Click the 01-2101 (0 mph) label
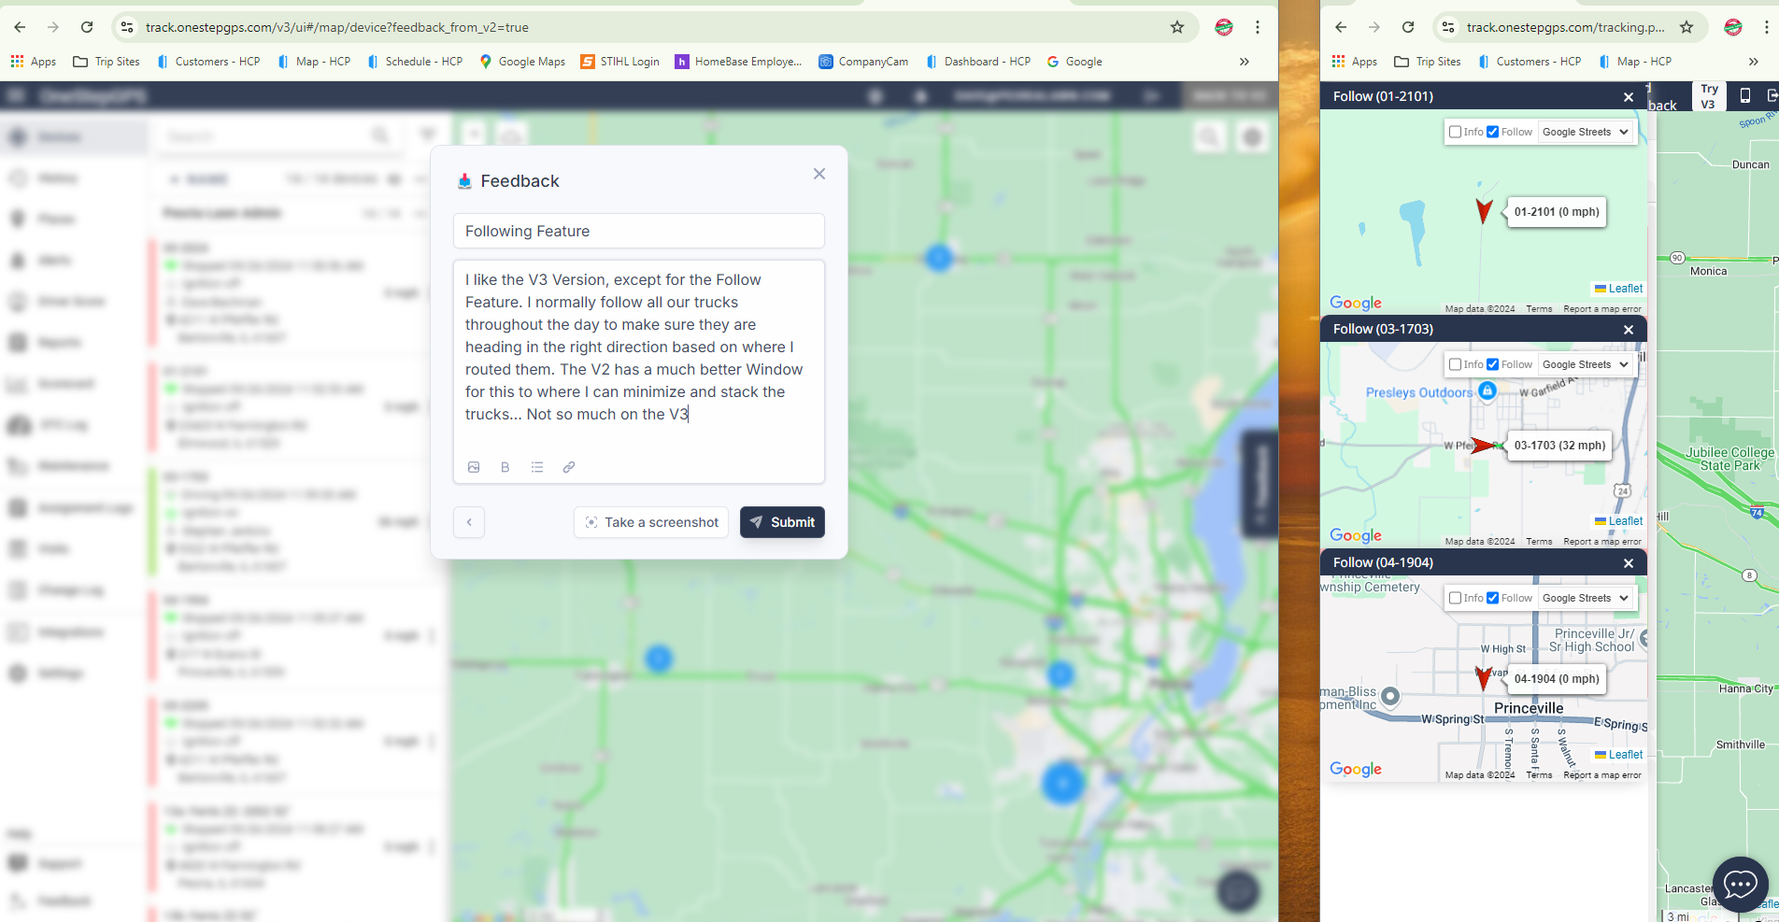Screen dimensions: 1779x922 1557,212
